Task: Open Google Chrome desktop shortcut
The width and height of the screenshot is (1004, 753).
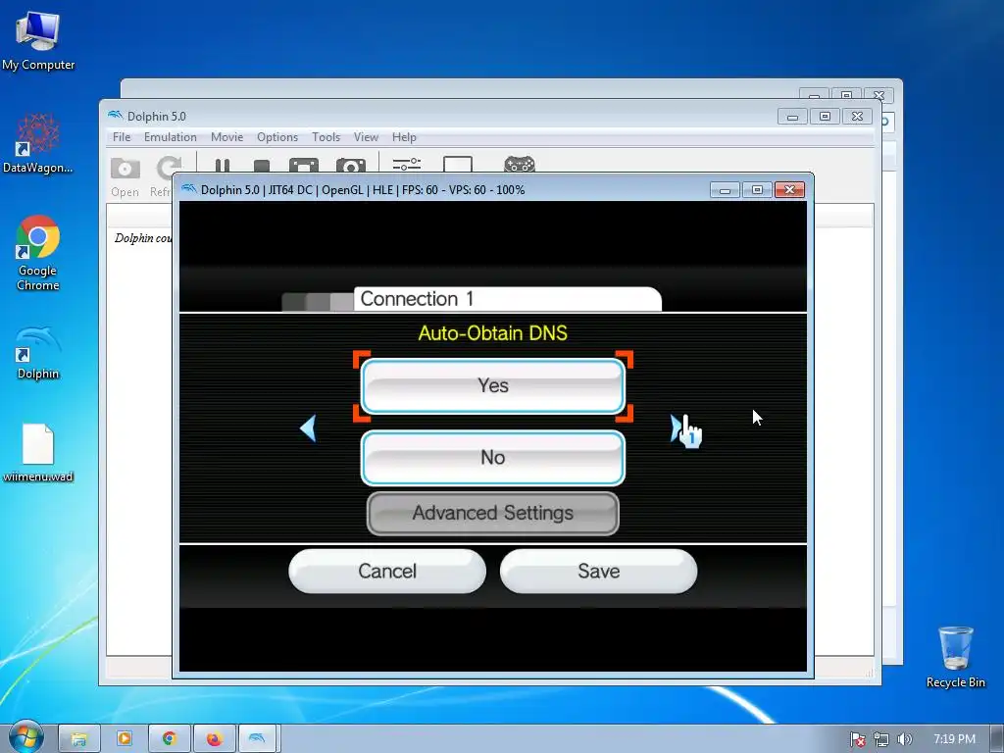Action: click(x=38, y=253)
